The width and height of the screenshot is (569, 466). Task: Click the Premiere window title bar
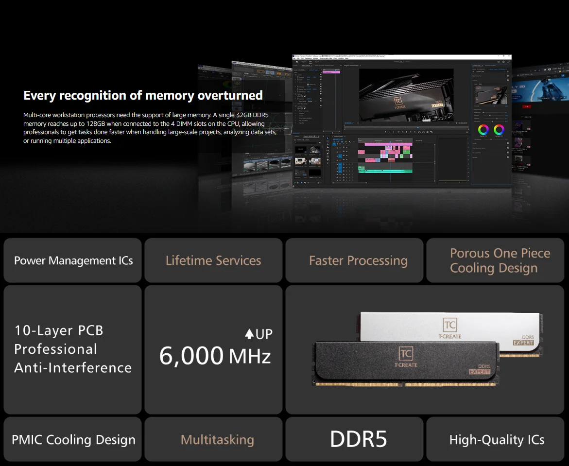(402, 56)
